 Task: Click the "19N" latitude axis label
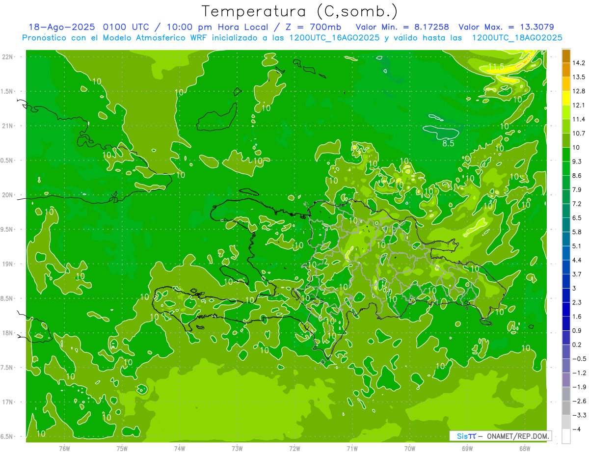click(8, 264)
